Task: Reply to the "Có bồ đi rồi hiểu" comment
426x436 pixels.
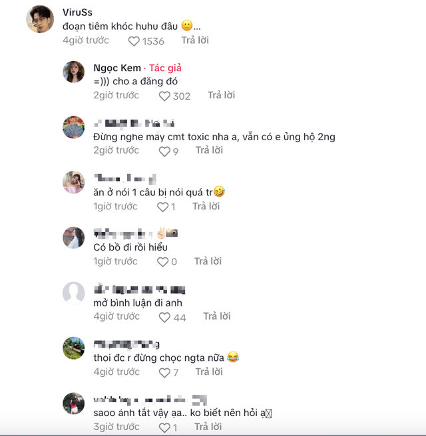Action: pyautogui.click(x=207, y=262)
